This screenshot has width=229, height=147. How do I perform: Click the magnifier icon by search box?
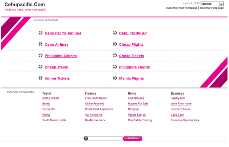click(x=86, y=138)
